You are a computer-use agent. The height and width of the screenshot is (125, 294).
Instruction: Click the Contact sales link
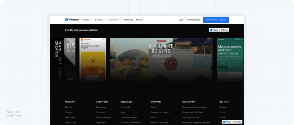click(x=194, y=20)
